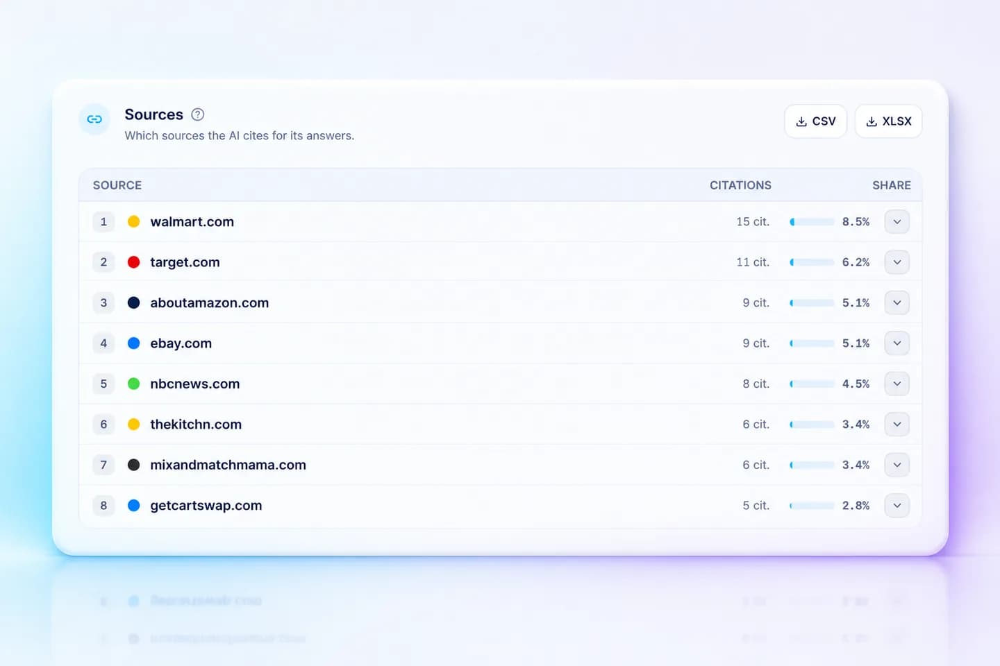
Task: Expand the getcartswap.com row chevron
Action: point(897,505)
